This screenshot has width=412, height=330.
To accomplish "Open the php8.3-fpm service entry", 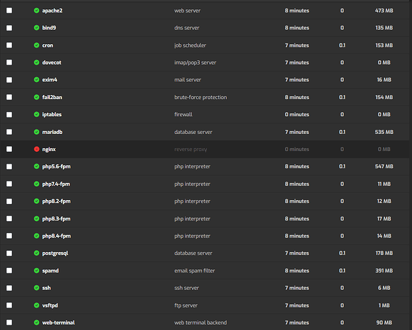I will [x=56, y=218].
